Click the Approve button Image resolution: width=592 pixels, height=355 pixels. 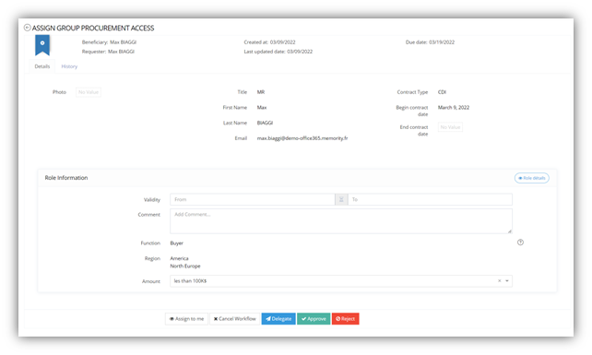tap(314, 319)
